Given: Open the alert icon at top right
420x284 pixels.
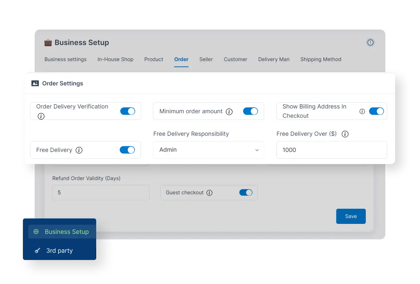Looking at the screenshot, I should coord(370,42).
